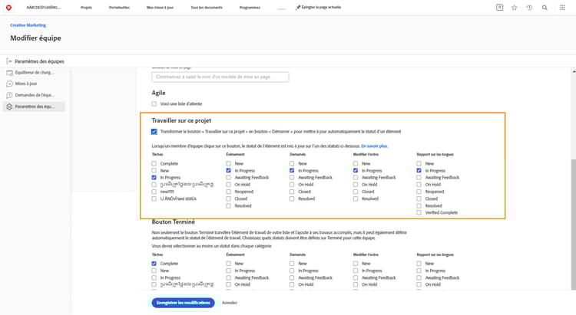Collapse the Paramètres des équipes panel
The image size is (576, 315).
pos(8,61)
